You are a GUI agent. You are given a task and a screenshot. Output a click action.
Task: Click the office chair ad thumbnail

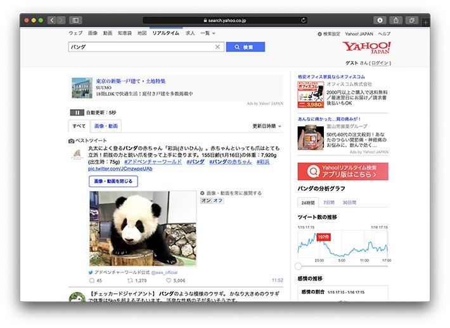point(311,95)
